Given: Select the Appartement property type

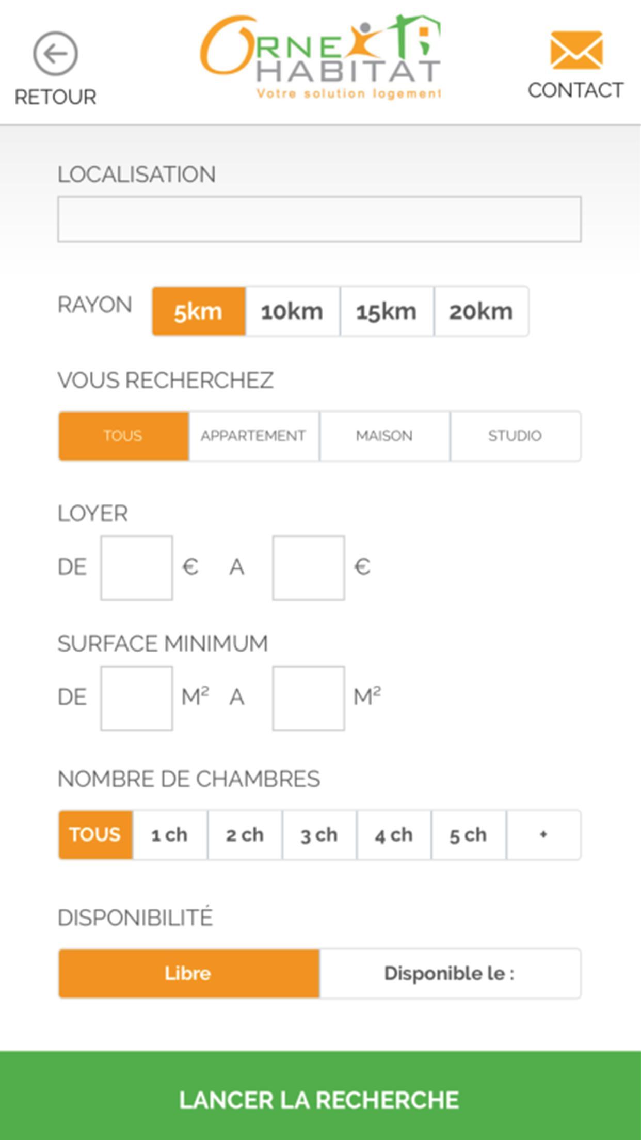Looking at the screenshot, I should tap(253, 436).
